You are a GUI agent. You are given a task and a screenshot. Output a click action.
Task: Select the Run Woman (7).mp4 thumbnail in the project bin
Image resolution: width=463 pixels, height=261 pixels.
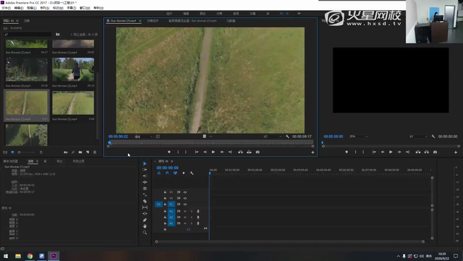(x=27, y=103)
